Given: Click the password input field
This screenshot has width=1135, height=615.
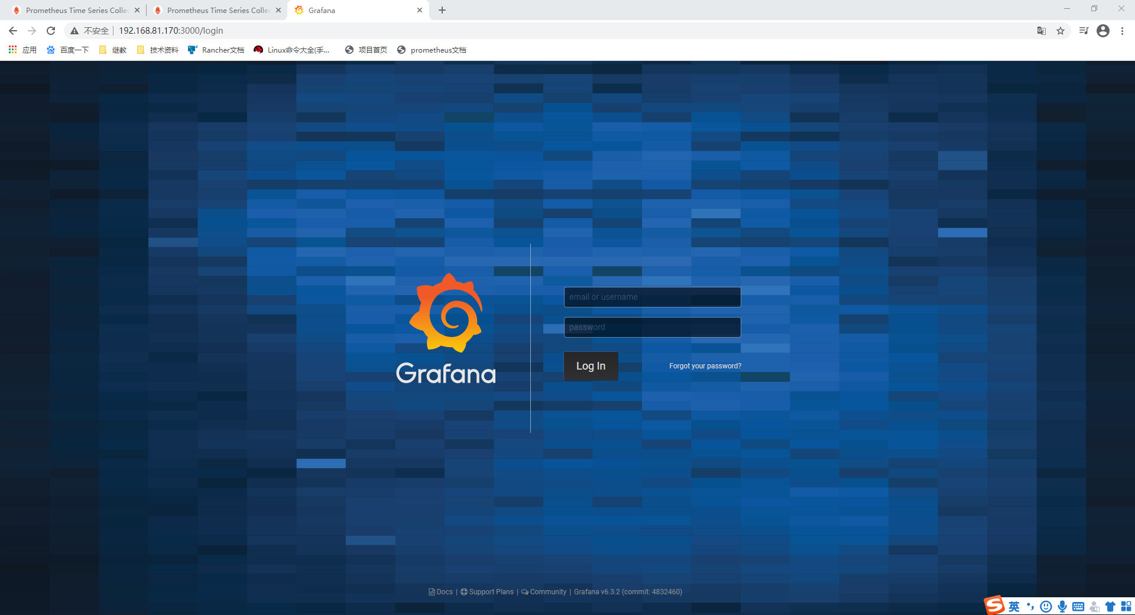Looking at the screenshot, I should pos(652,327).
